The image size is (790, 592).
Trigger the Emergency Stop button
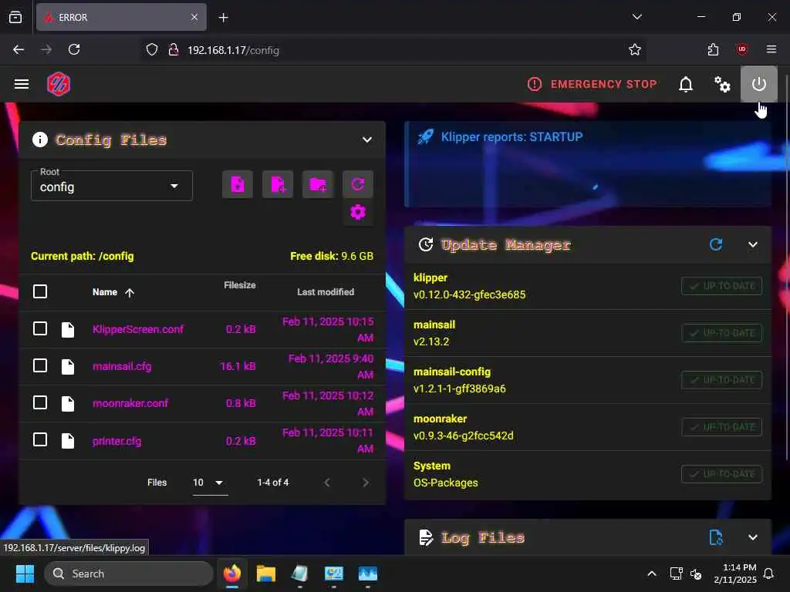coord(592,84)
